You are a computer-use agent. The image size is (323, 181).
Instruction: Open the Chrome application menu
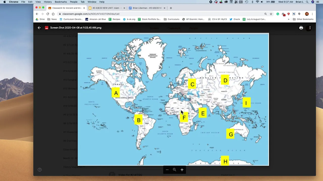tap(14, 2)
